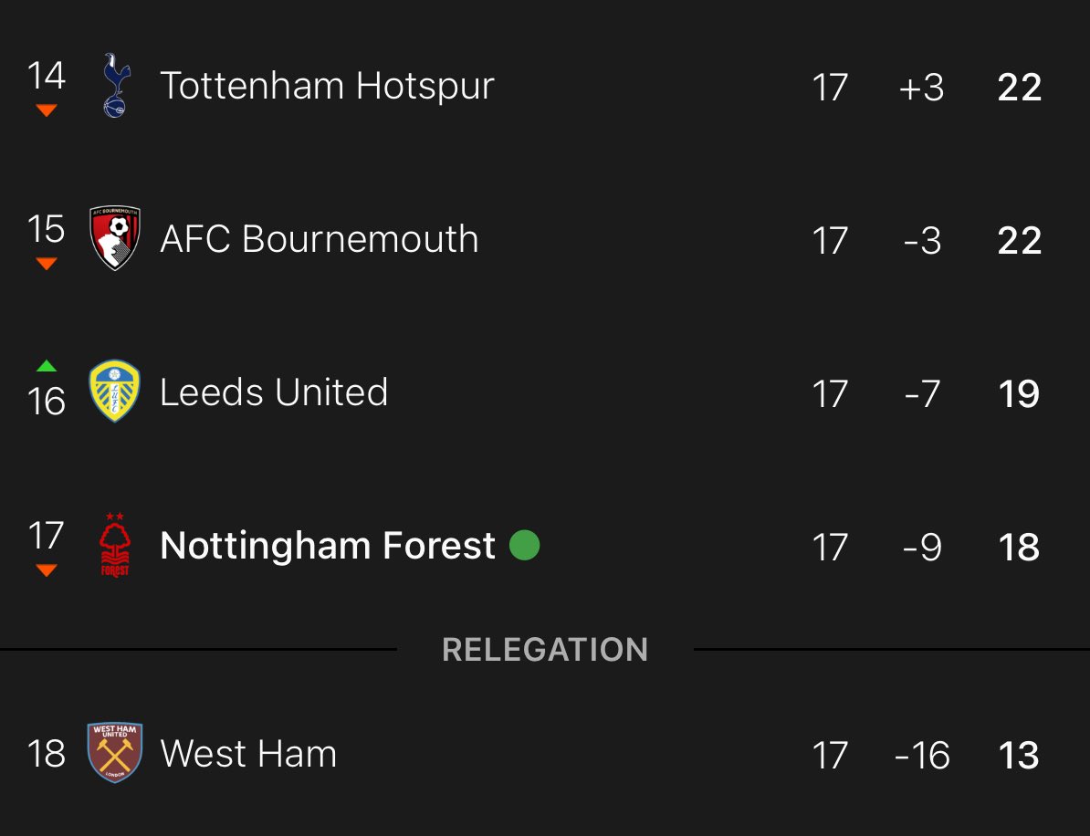Tap the green live dot beside Nottingham Forest
Screen dimensions: 1090x836
(x=524, y=545)
